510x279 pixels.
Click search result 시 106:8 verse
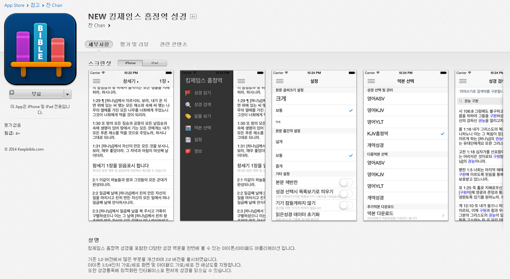tap(480, 116)
